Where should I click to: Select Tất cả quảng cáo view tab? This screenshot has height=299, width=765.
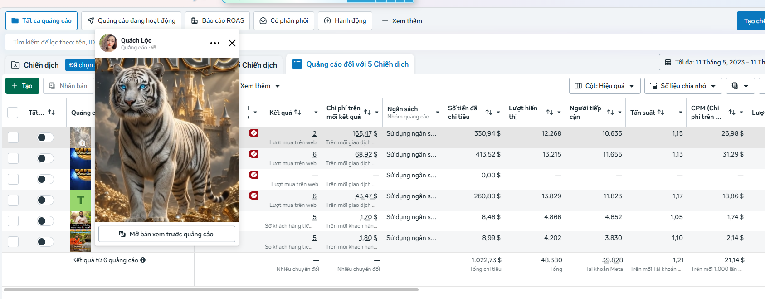(x=41, y=21)
